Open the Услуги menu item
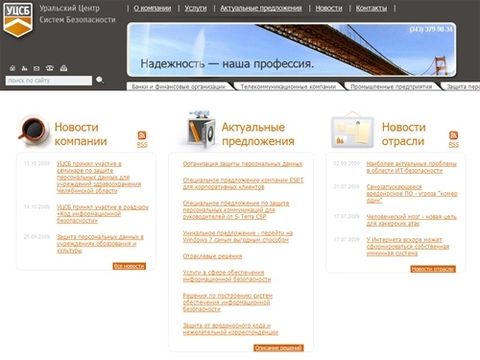The height and width of the screenshot is (360, 480). [196, 9]
